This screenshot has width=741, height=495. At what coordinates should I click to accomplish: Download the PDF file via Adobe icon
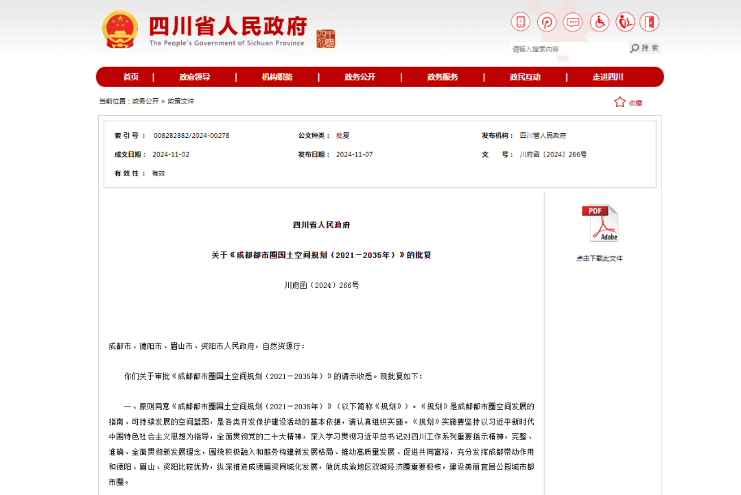[600, 223]
